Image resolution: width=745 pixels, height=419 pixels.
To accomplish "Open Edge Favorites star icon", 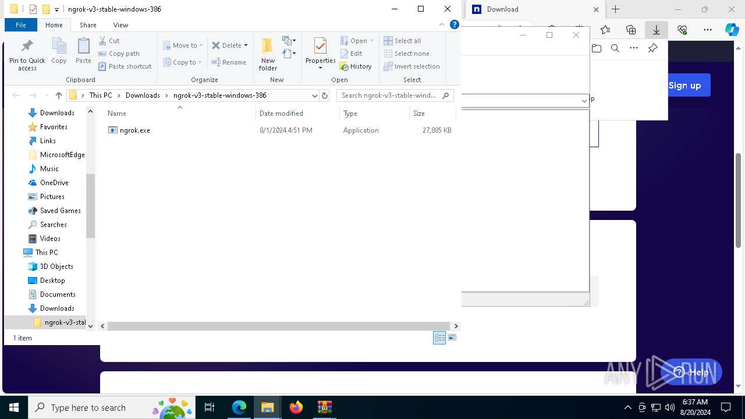I will click(605, 30).
